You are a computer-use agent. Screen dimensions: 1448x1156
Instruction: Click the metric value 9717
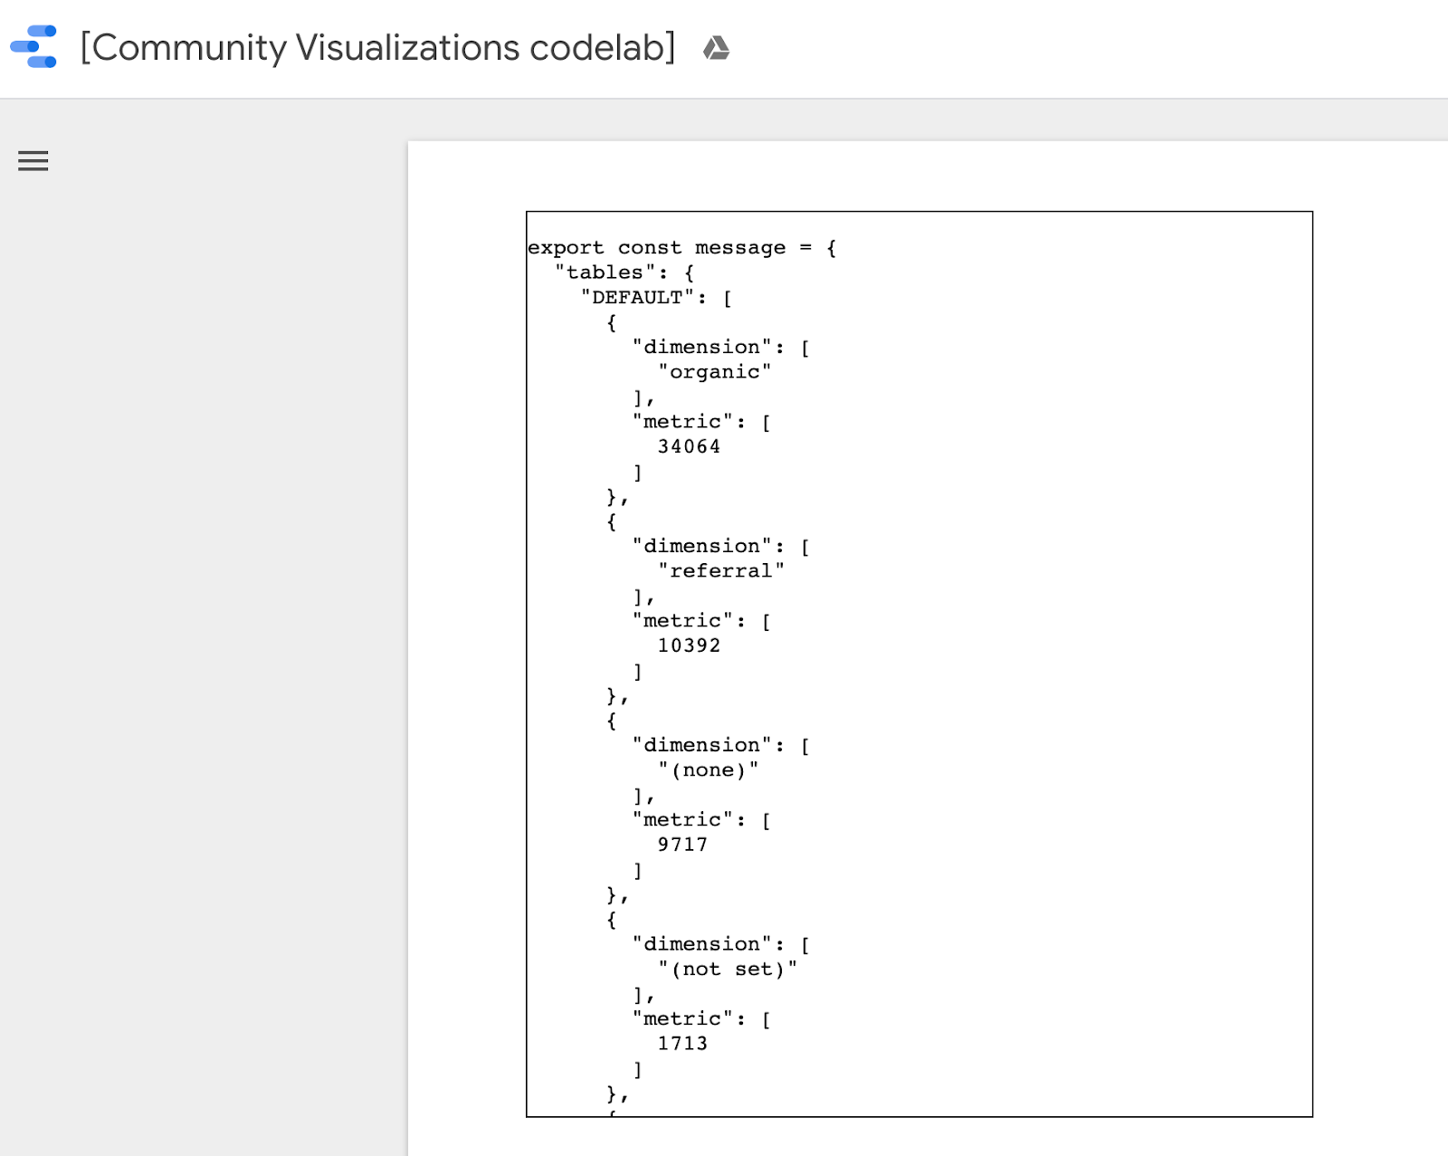pyautogui.click(x=682, y=845)
